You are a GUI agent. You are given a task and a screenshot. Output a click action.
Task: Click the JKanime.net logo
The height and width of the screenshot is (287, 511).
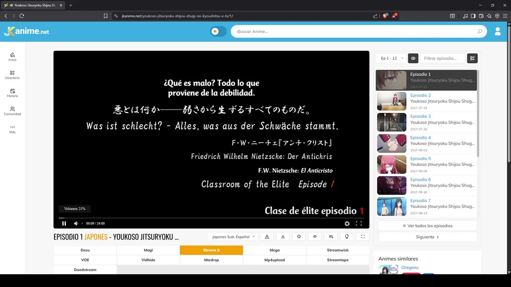tap(26, 31)
